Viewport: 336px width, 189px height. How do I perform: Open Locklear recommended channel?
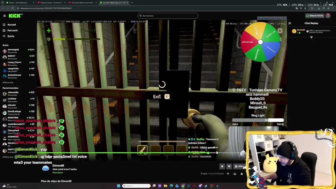18,100
